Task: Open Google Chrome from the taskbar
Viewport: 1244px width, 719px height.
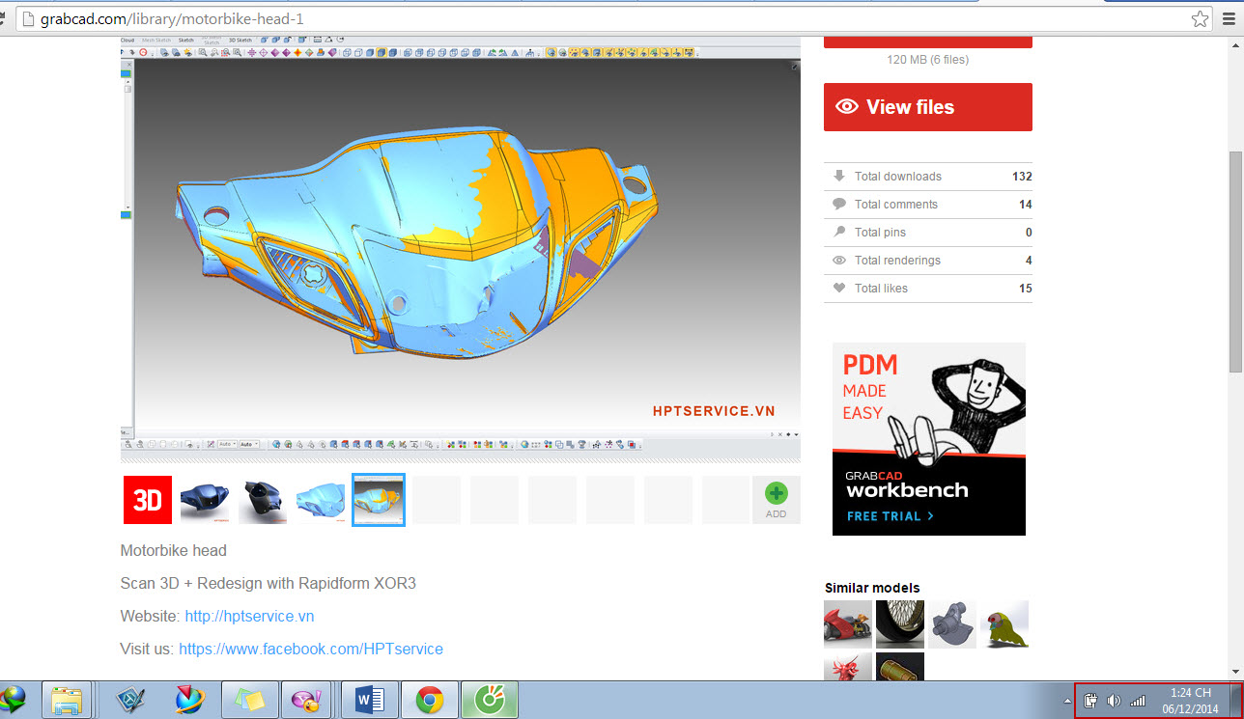Action: (430, 700)
